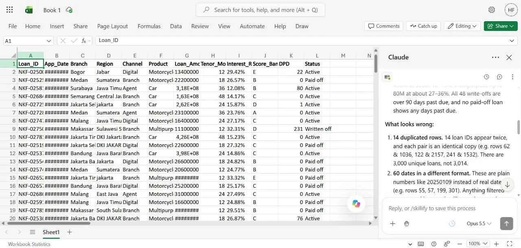The height and width of the screenshot is (248, 521).
Task: Select the cell showing East Java
Action: 109,194
